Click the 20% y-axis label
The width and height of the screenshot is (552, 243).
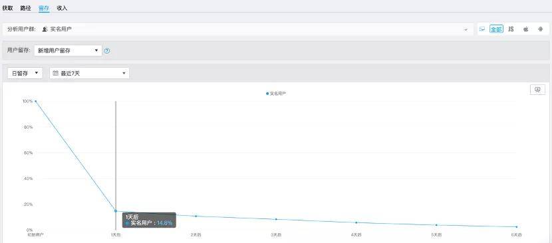[28, 204]
